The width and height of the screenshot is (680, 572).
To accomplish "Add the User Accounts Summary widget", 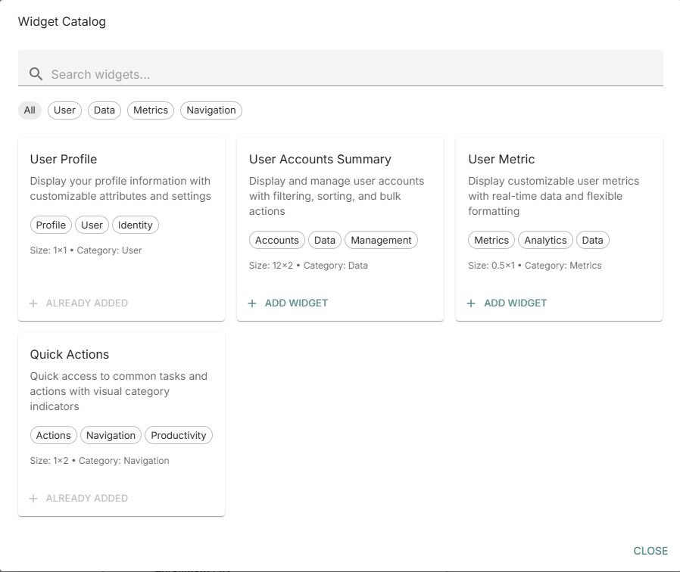I will (x=288, y=303).
